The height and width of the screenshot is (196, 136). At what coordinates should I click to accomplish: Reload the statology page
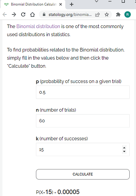pos(23,15)
